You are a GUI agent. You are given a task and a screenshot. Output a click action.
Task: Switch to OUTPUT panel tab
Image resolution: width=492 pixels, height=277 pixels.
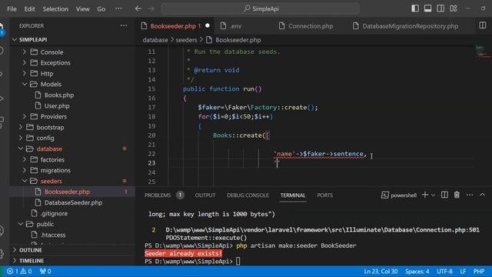tap(205, 195)
